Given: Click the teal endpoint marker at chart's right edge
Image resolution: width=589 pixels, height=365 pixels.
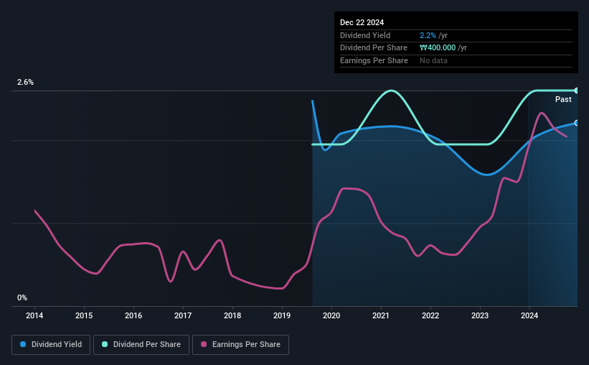Looking at the screenshot, I should [x=577, y=91].
